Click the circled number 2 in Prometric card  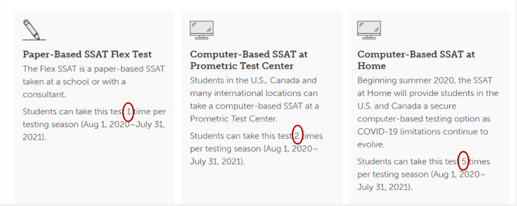point(298,135)
